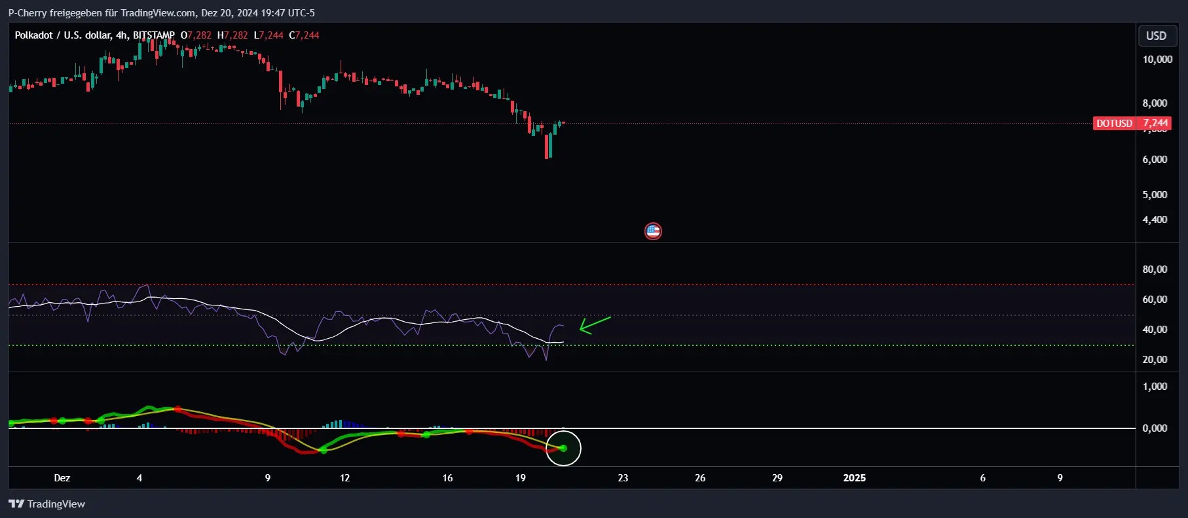Click the 9 December date label
1188x518 pixels.
pyautogui.click(x=267, y=478)
